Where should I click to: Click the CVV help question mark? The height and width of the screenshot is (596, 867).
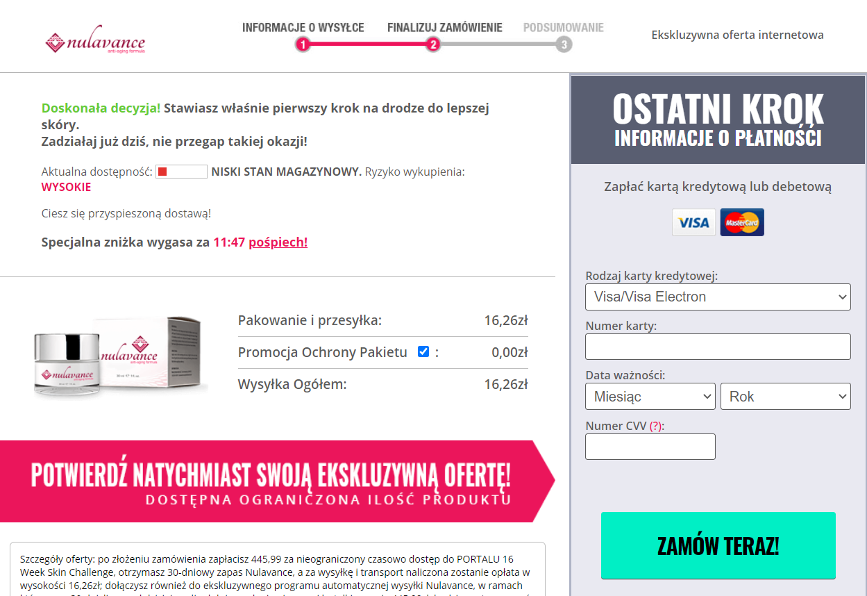tap(655, 426)
